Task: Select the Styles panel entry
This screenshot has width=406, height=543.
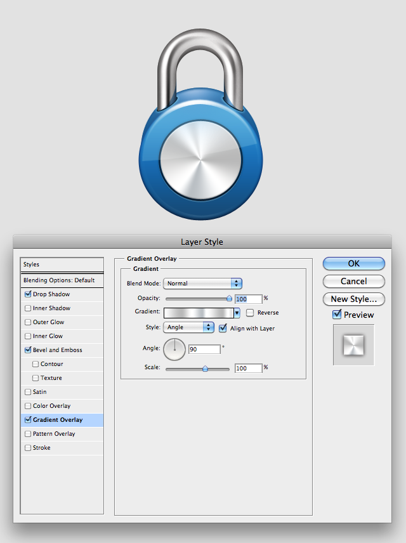Action: click(62, 265)
